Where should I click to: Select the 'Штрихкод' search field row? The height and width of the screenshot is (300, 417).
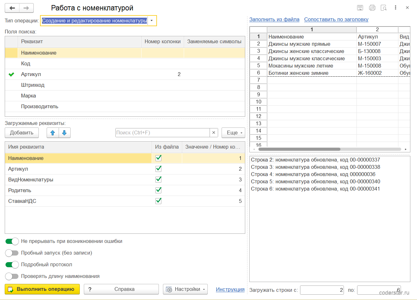click(x=125, y=85)
